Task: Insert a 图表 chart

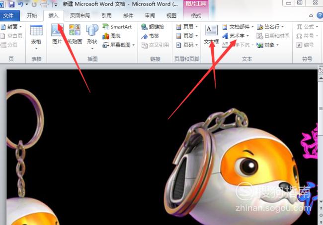Action: (111, 36)
